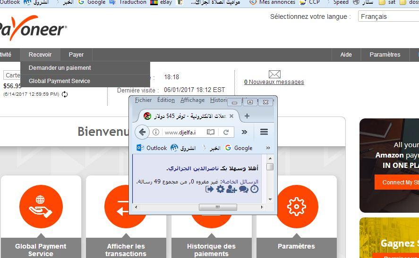Open 0 Nouveaux messages link
This screenshot has width=419, height=258.
click(x=274, y=82)
